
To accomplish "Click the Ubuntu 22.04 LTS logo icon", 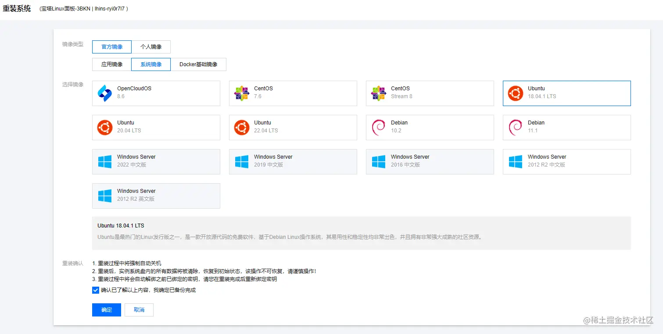I will click(x=242, y=128).
